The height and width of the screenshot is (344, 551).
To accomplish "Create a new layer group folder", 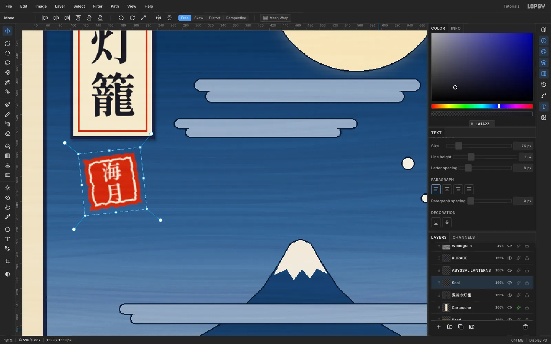I will 450,327.
